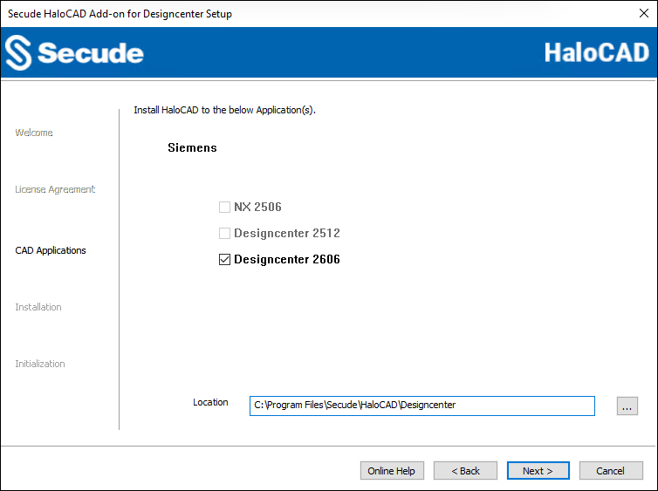Close the setup window
This screenshot has width=658, height=491.
[644, 13]
